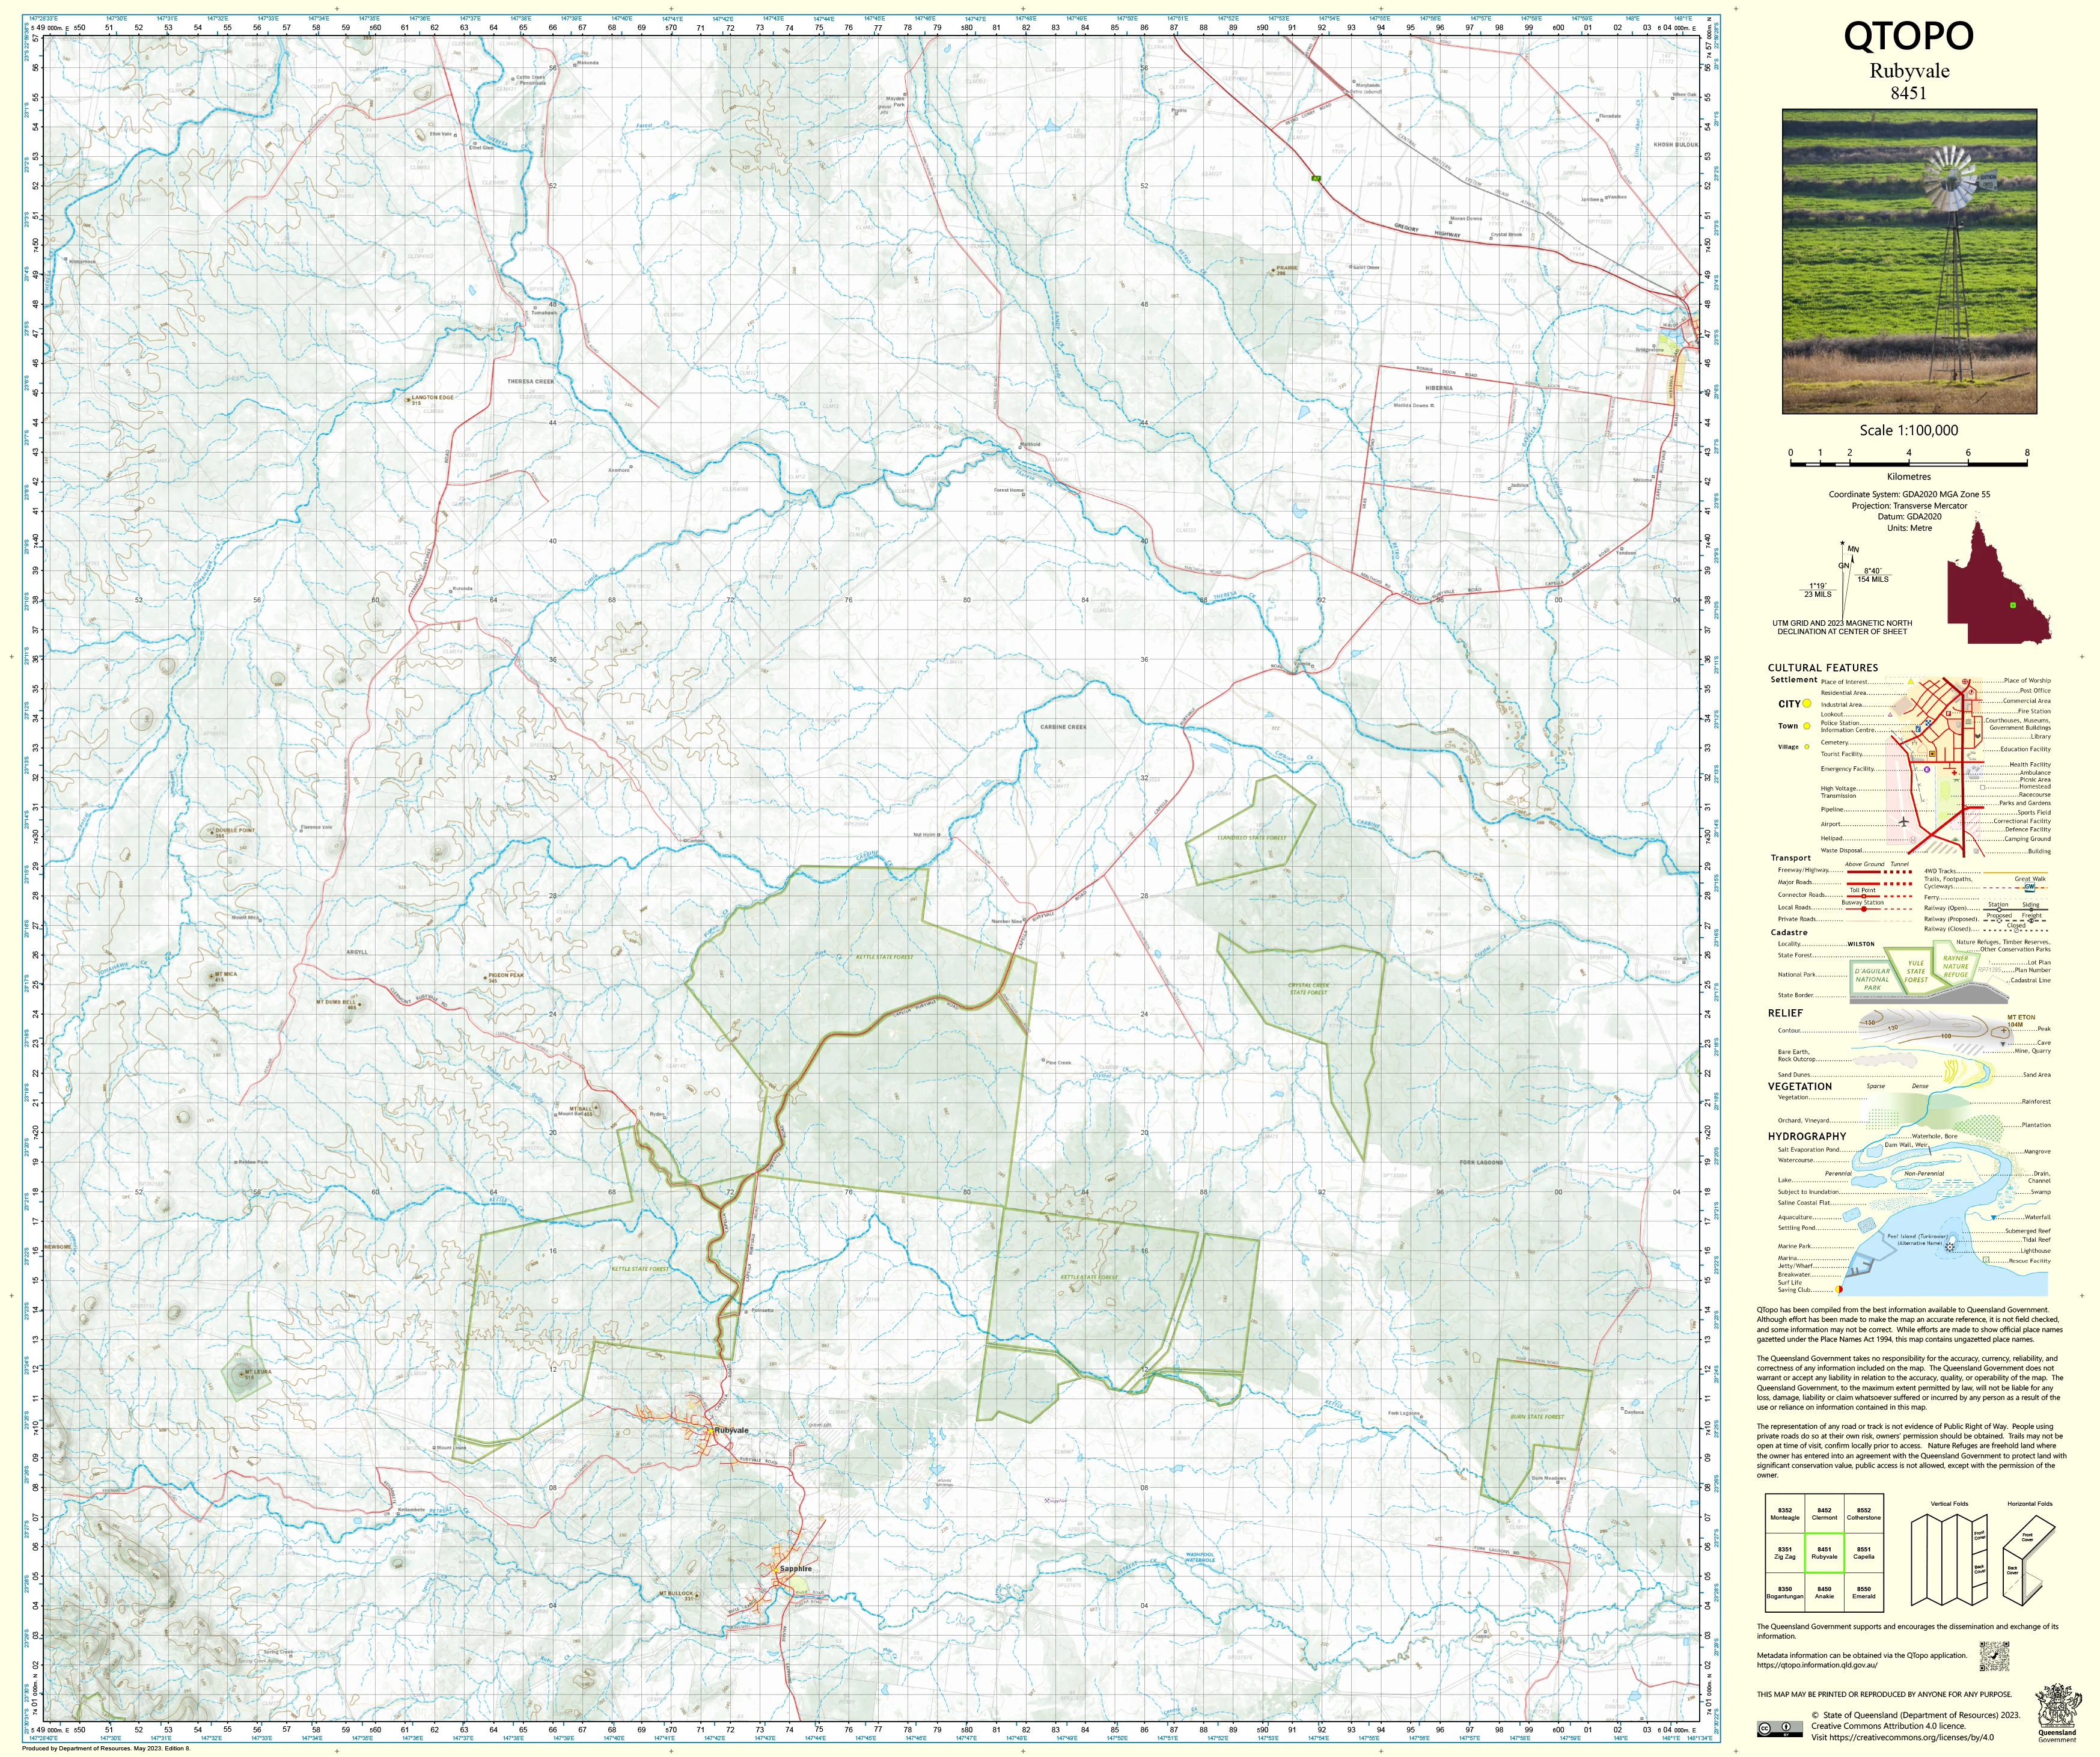Click the Information Centre symbol
Viewport: 2100px width, 1757px height.
1918,729
